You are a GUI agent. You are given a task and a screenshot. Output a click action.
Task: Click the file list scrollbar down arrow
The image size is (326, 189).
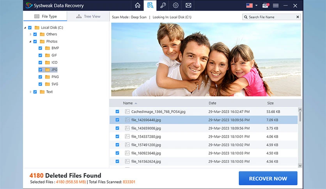coord(300,166)
